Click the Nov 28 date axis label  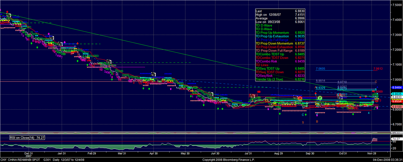[x=372, y=153]
